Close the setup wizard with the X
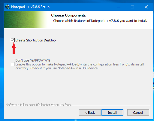Viewport: 154px width, 121px height. 146,7
